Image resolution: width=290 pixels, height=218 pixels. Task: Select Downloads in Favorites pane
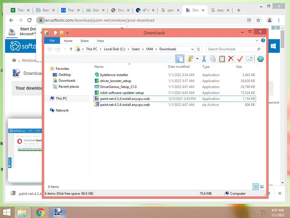pyautogui.click(x=67, y=80)
